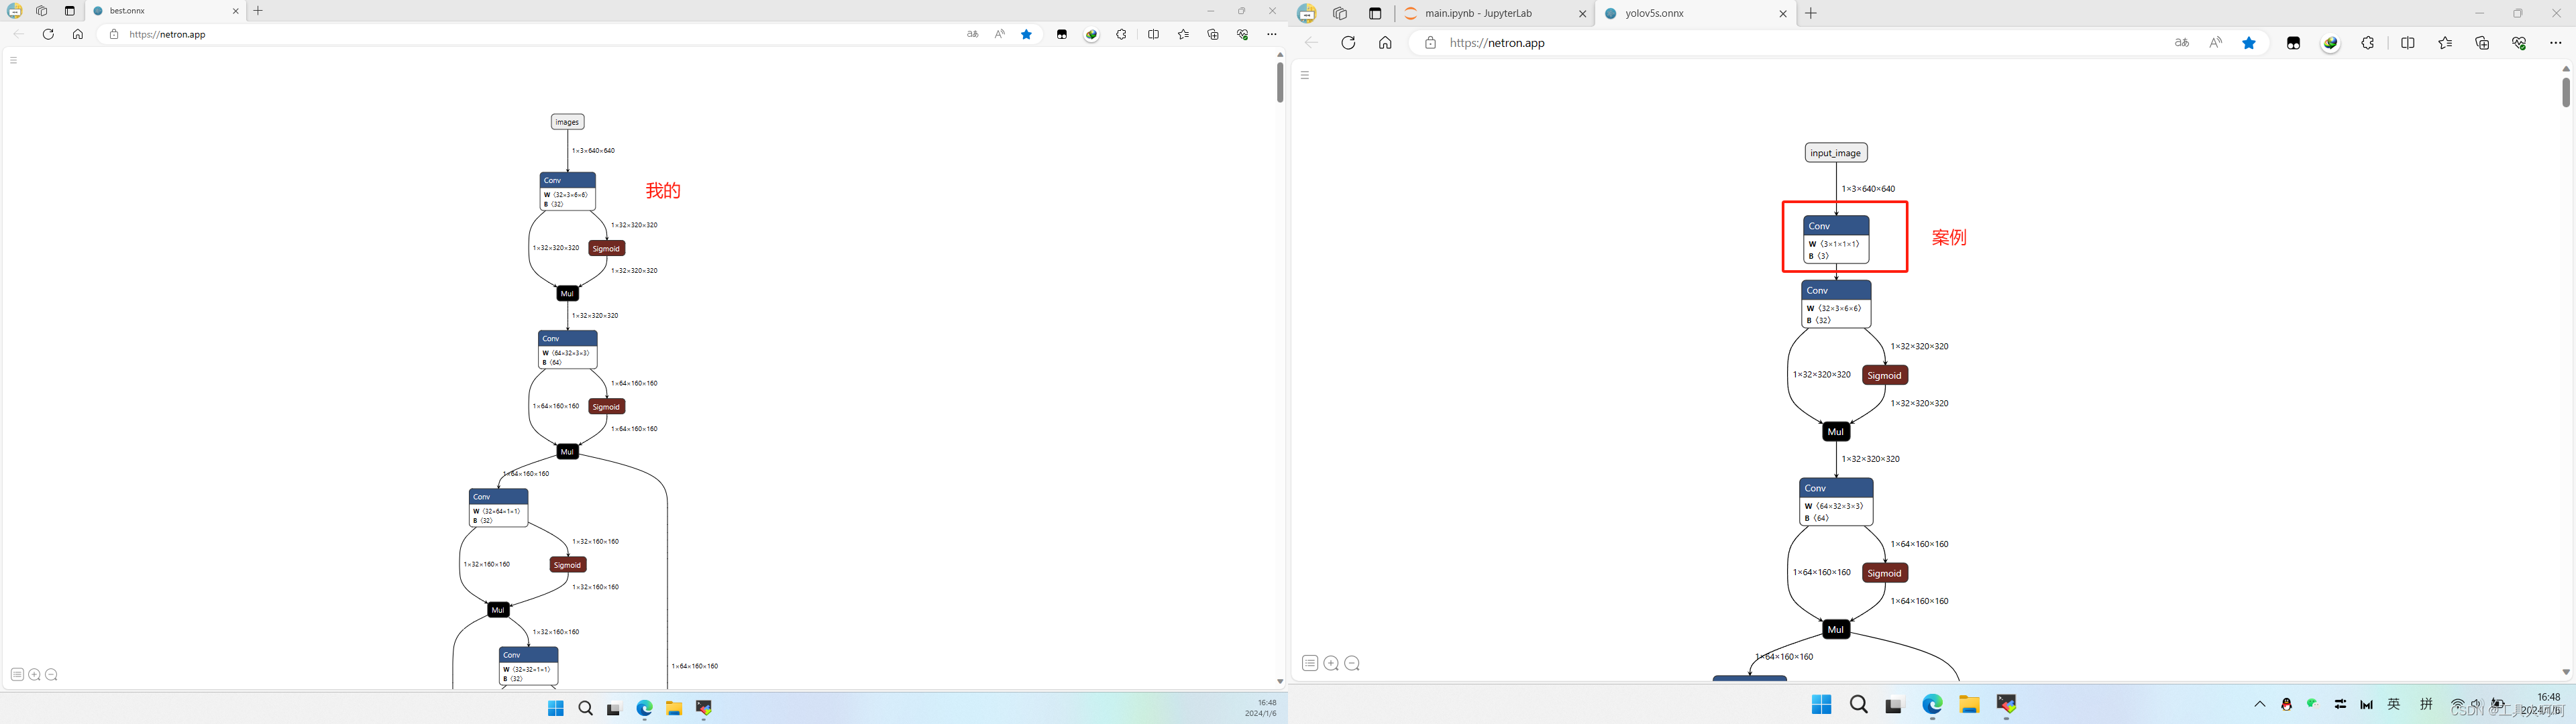Viewport: 2576px width, 724px height.
Task: Click zoom in icon in left Netron window
Action: click(x=35, y=675)
